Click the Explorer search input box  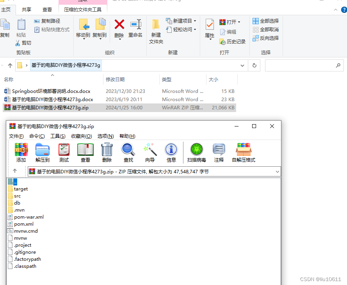click(304, 66)
